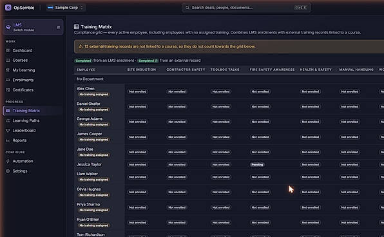
Task: Click the LMS graduation cap icon
Action: (x=8, y=27)
